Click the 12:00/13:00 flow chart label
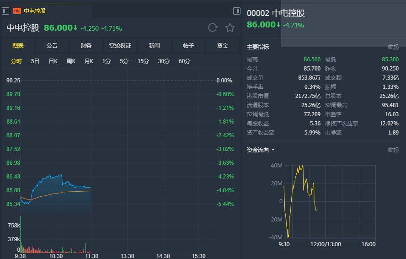The width and height of the screenshot is (406, 259). 326,244
